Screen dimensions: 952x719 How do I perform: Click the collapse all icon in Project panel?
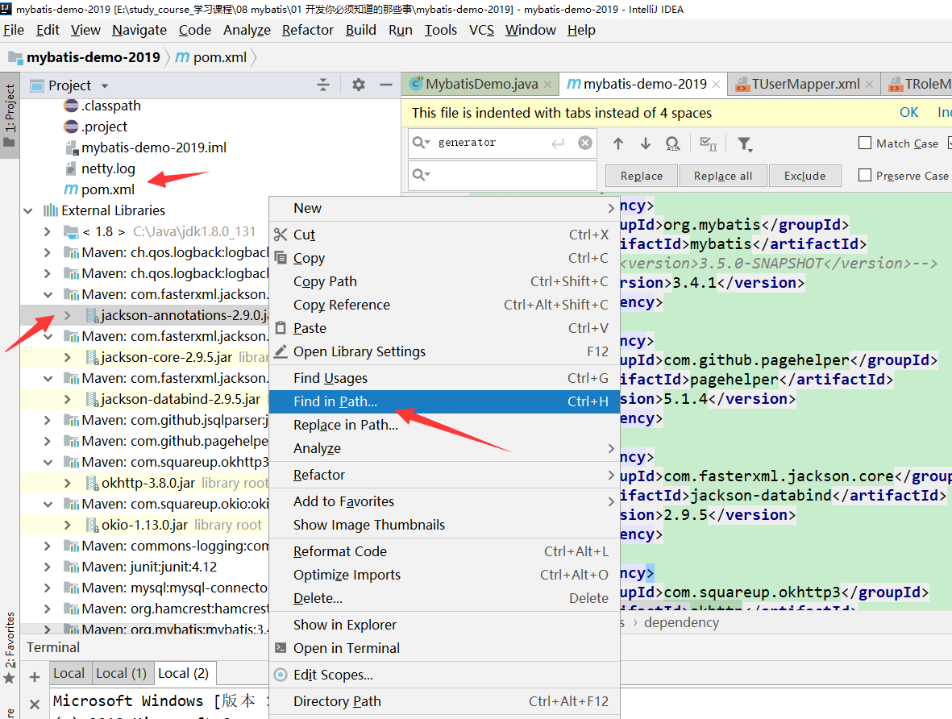tap(323, 85)
